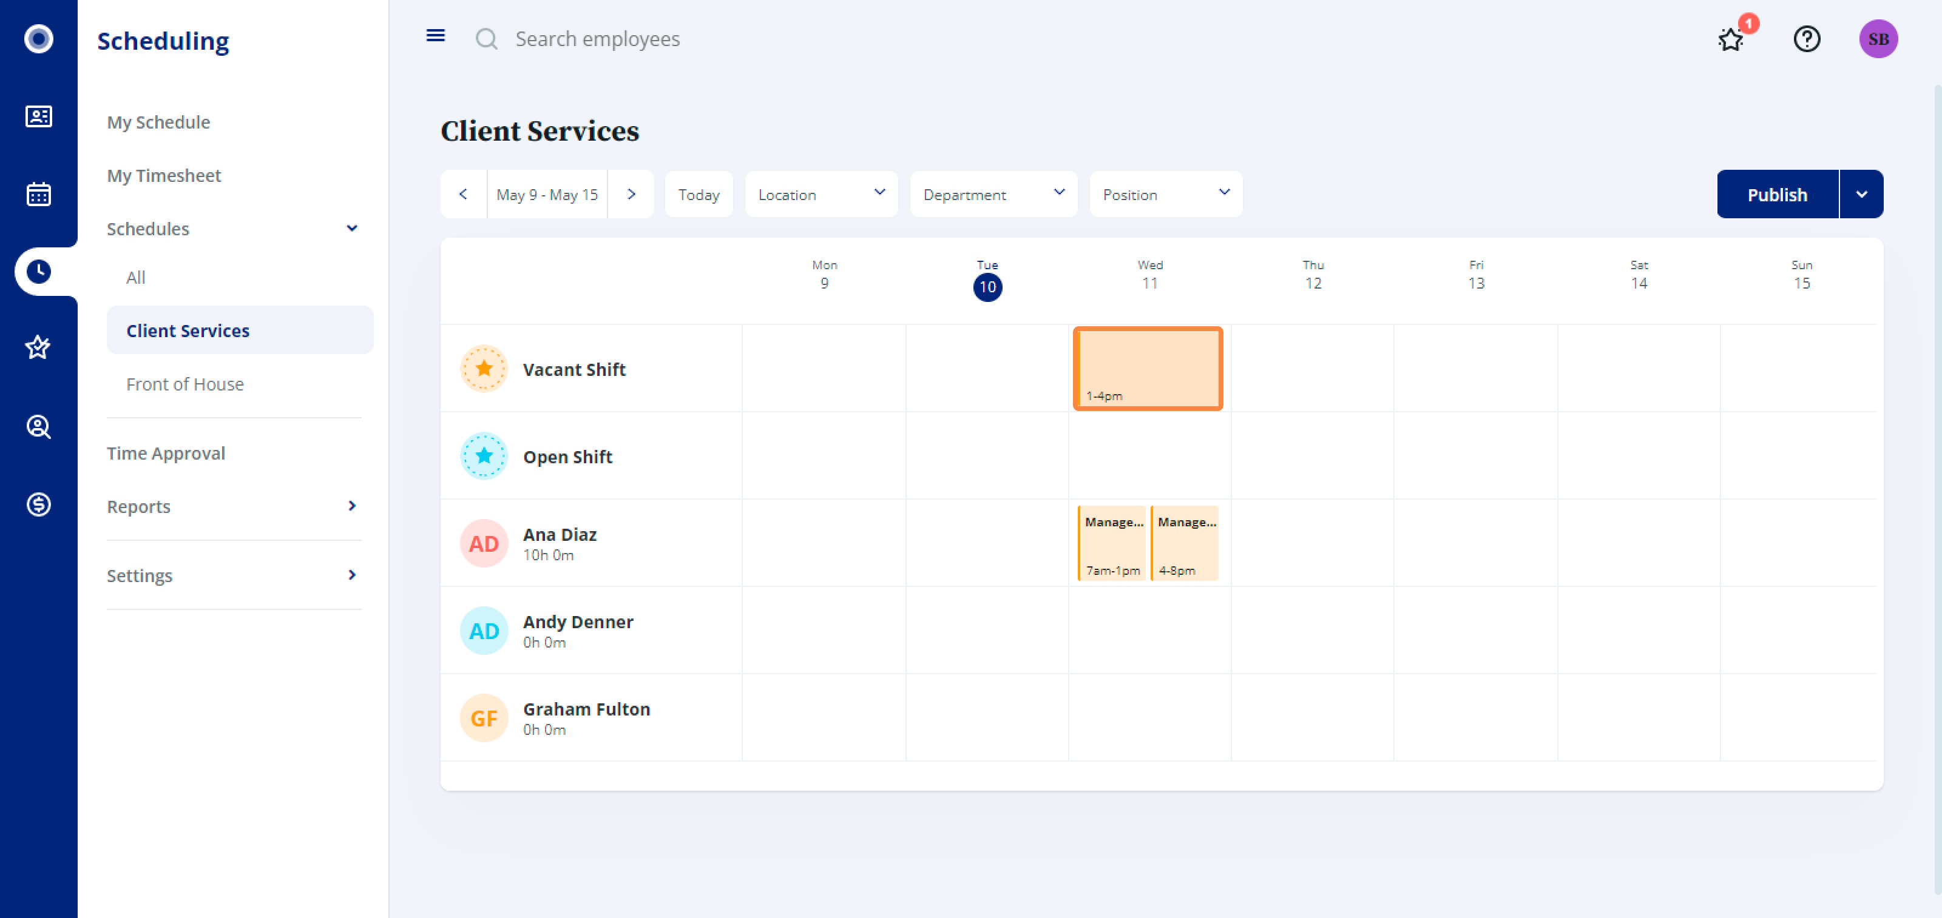Open My Schedule

[x=158, y=122]
